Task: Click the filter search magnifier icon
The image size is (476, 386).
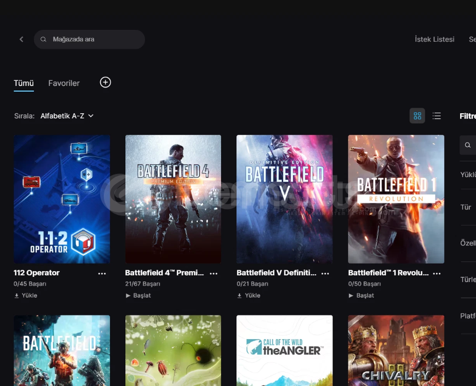Action: pos(468,145)
